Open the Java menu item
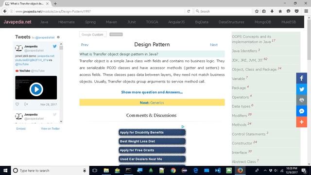 [x=44, y=22]
